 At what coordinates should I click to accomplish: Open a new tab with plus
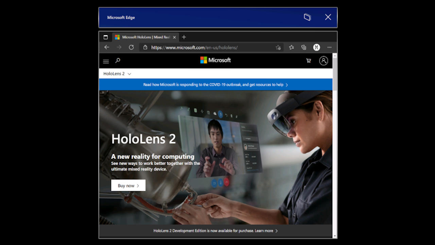coord(184,37)
